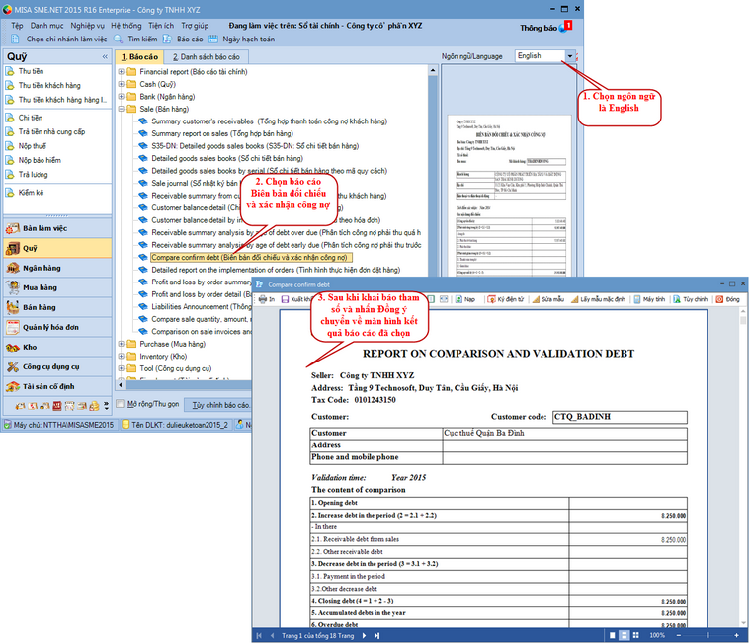Open the Hệ thống menu
750x644 pixels.
click(x=126, y=26)
